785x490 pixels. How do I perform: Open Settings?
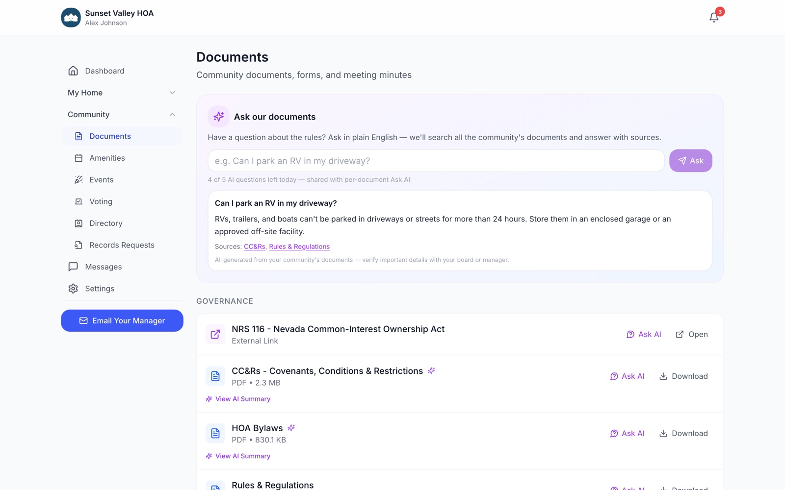pos(122,289)
